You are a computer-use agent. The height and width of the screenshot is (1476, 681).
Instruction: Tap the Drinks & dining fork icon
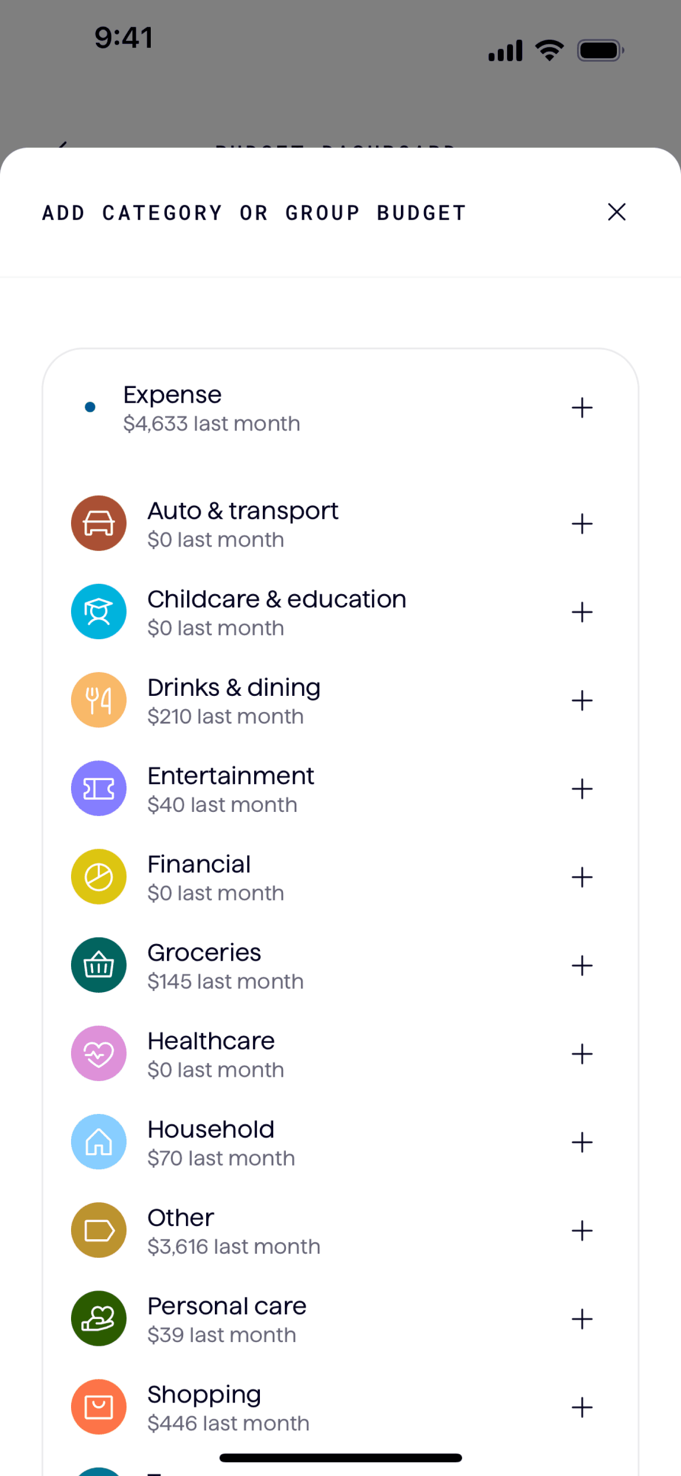pos(99,700)
